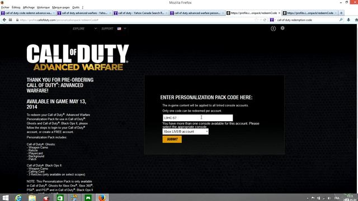
Task: Click the search magnifier in search box
Action: click(341, 20)
